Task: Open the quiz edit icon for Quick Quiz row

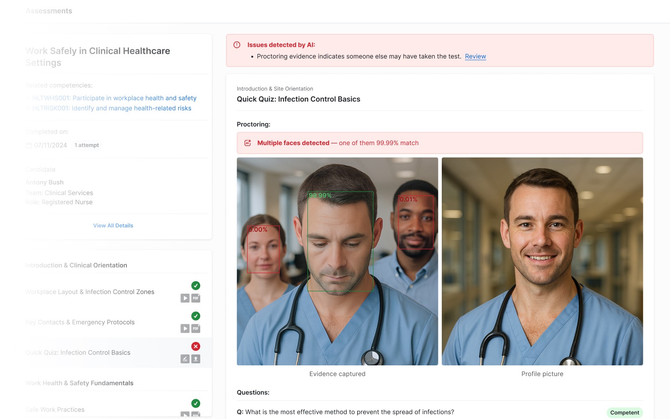Action: click(x=185, y=359)
